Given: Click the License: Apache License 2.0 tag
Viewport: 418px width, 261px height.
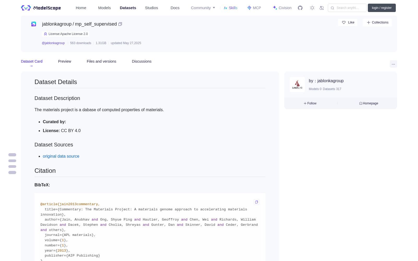Looking at the screenshot, I should tap(66, 34).
